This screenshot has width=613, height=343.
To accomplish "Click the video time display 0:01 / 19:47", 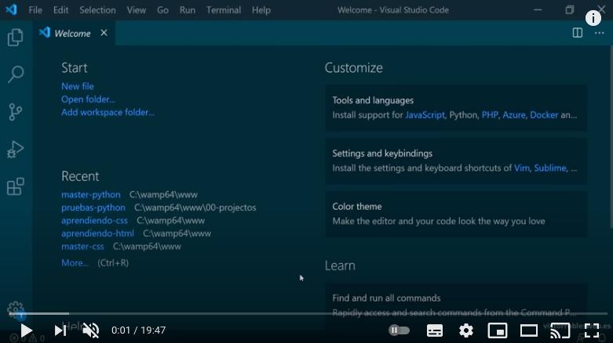I will click(x=138, y=330).
